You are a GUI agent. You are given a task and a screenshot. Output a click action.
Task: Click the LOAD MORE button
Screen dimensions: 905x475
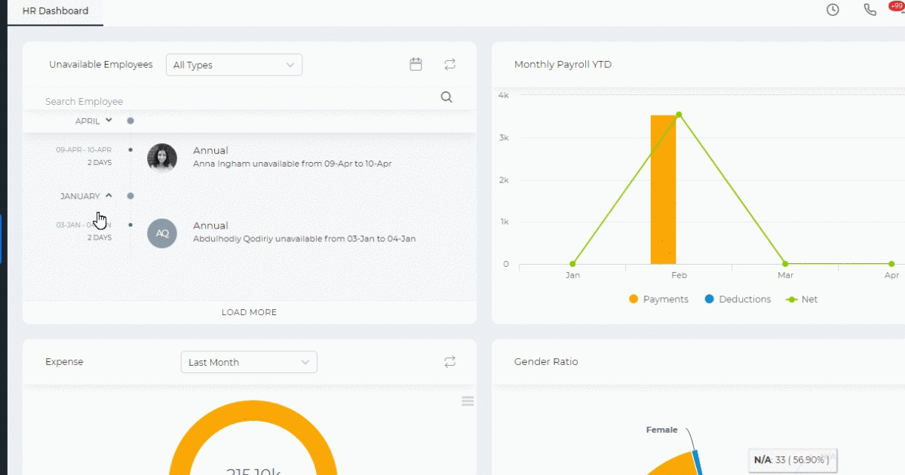coord(250,312)
